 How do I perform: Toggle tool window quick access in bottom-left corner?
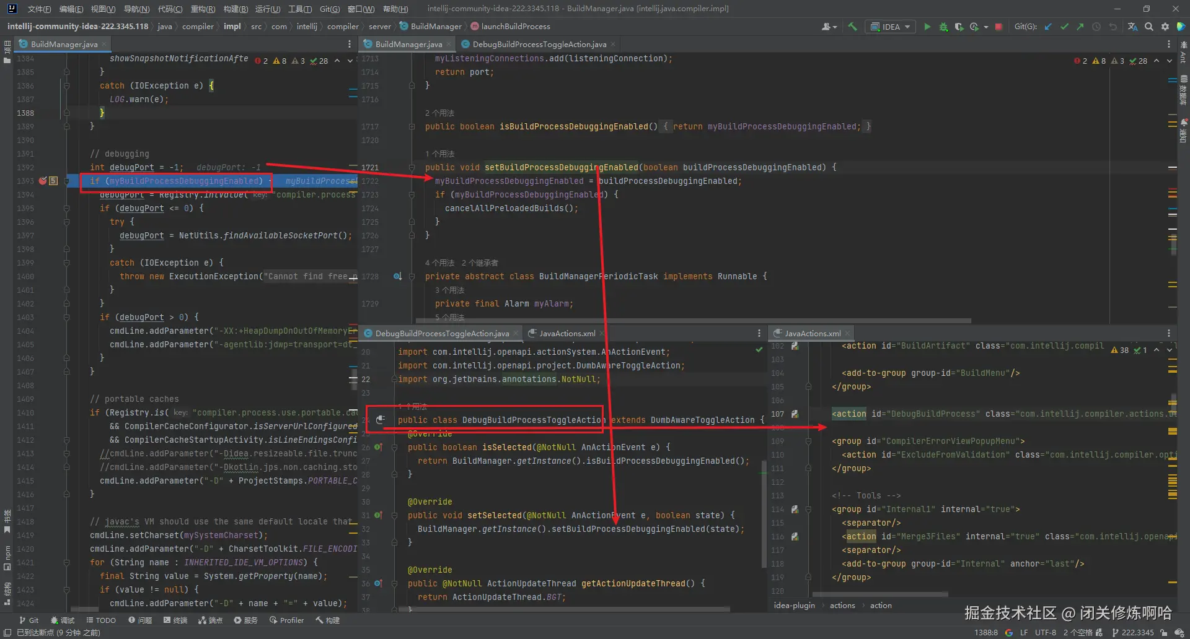pyautogui.click(x=7, y=632)
